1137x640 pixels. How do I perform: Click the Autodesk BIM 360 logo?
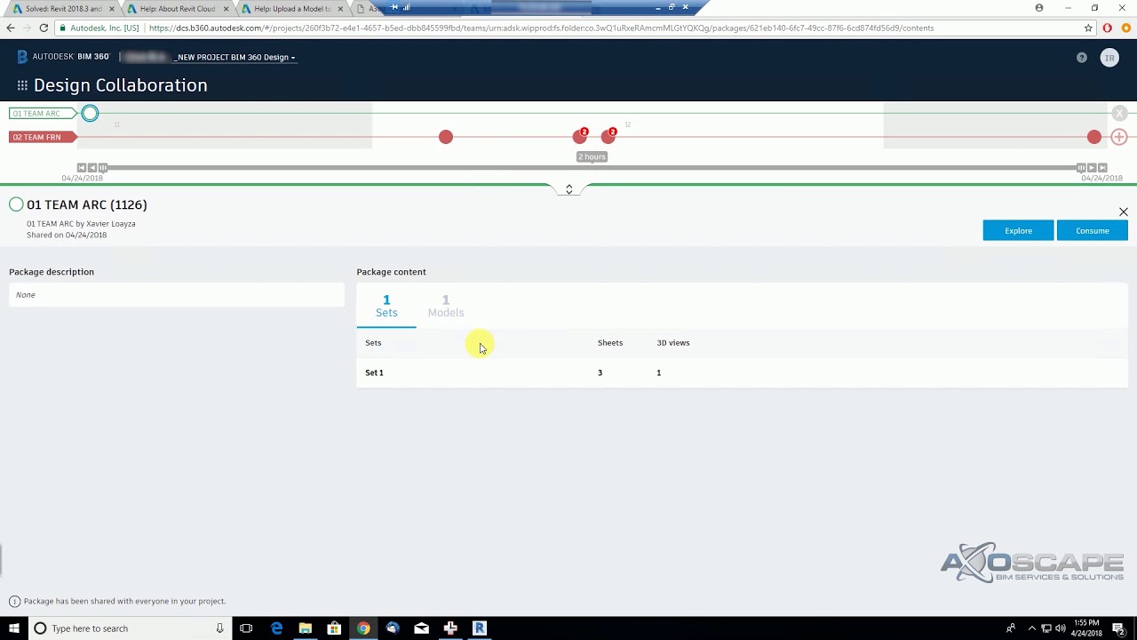(63, 57)
